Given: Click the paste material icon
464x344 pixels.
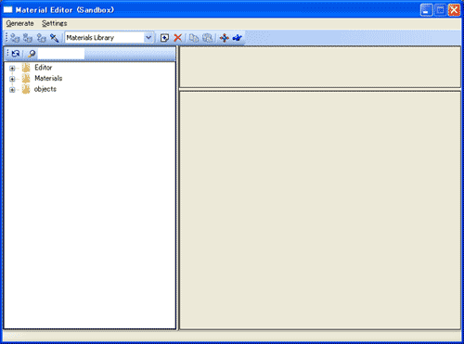Looking at the screenshot, I should [x=207, y=38].
